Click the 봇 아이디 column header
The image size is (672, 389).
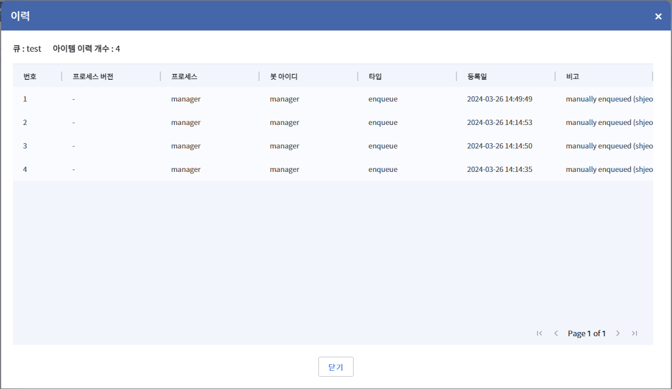click(284, 77)
